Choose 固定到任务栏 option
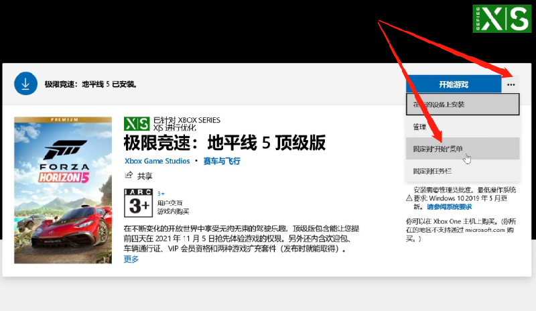Viewport: 536px width, 311px height. (x=462, y=171)
